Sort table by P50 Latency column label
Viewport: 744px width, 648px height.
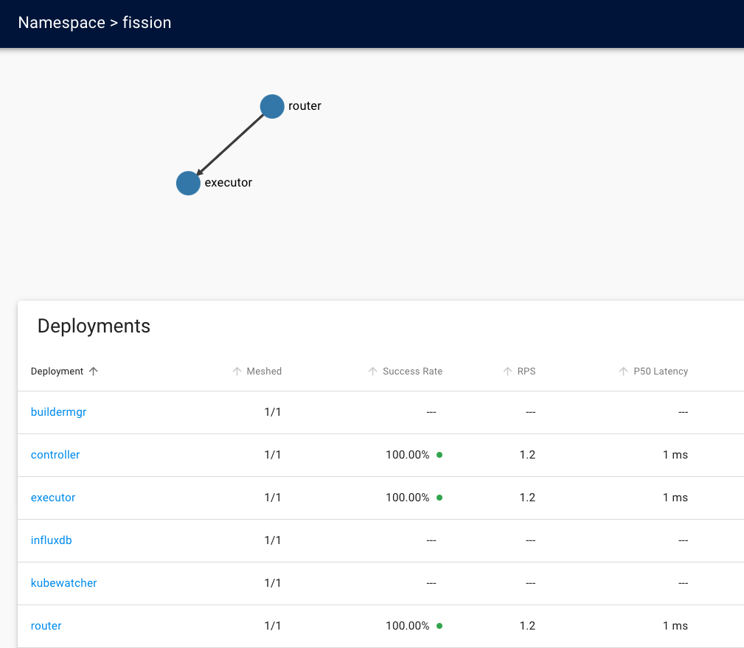[660, 372]
